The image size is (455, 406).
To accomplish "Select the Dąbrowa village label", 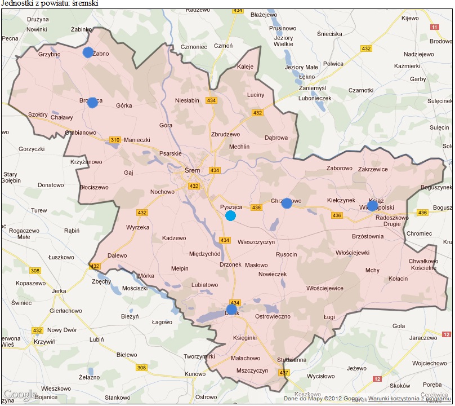I will click(276, 138).
